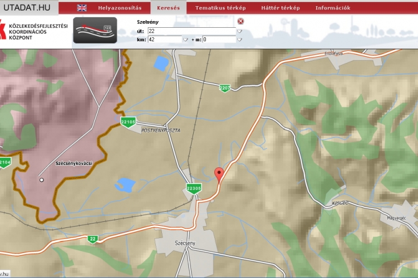Click the road 22305 shield sign
Screen dimensions: 418x278
194,189
